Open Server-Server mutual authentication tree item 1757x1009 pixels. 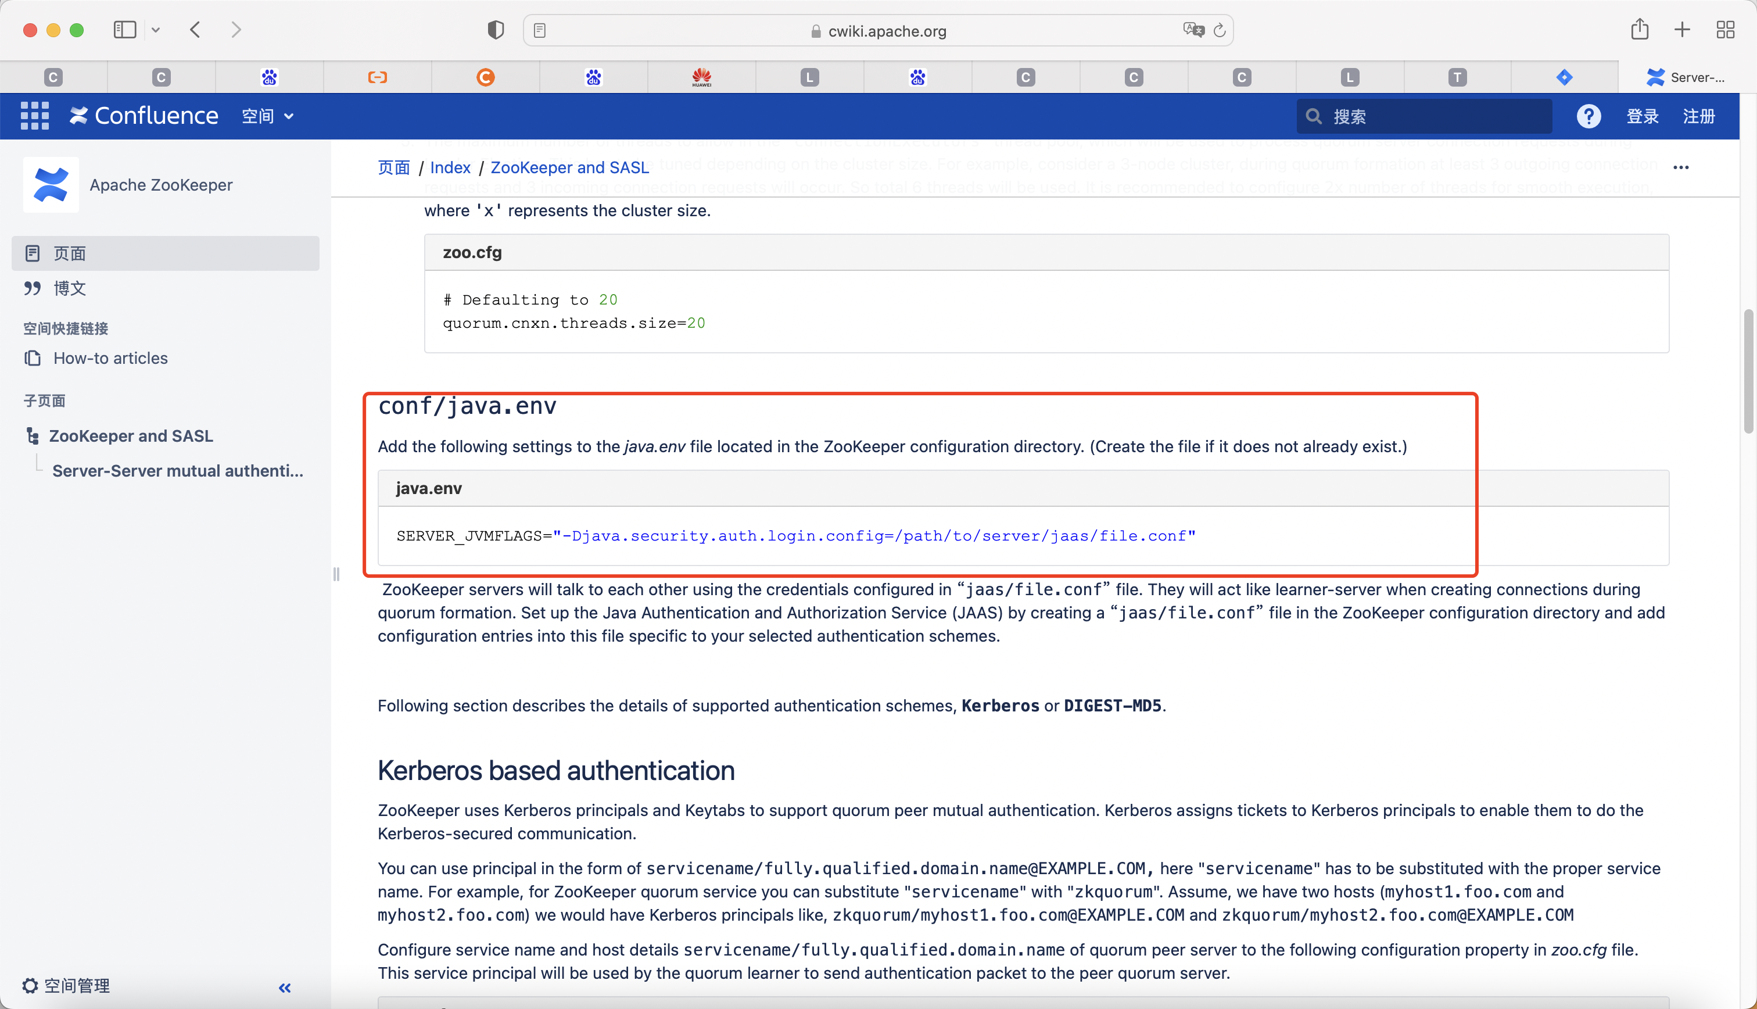[178, 471]
